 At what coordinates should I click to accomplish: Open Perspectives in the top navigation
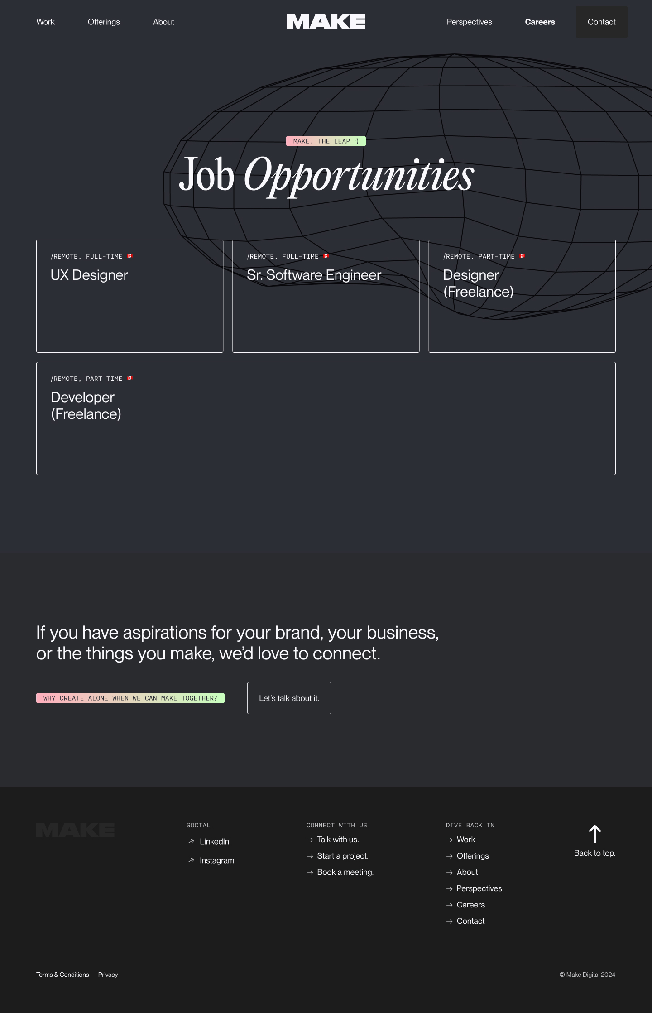(469, 22)
